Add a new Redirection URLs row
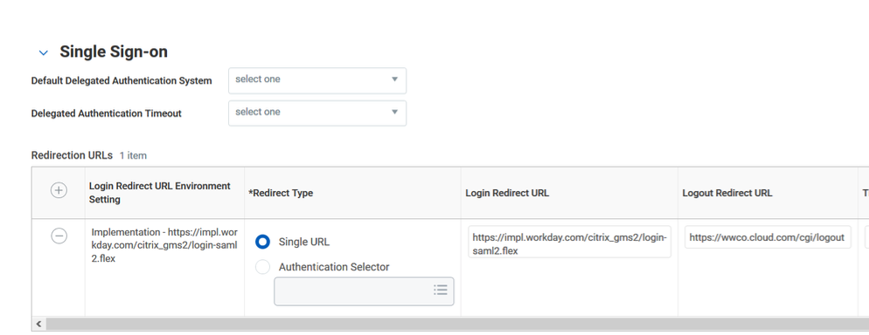This screenshot has height=335, width=869. 59,190
